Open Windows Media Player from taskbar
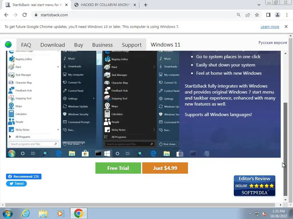Image resolution: width=293 pixels, height=219 pixels. 60,213
